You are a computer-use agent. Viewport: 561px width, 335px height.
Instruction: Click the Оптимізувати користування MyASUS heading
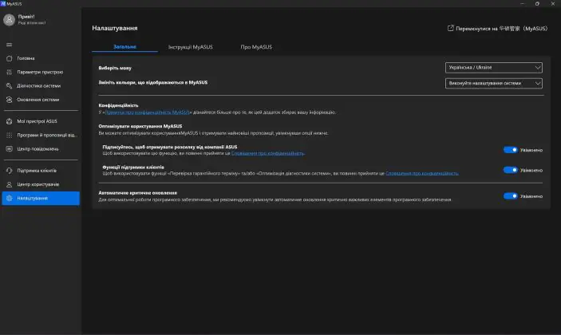coord(140,126)
